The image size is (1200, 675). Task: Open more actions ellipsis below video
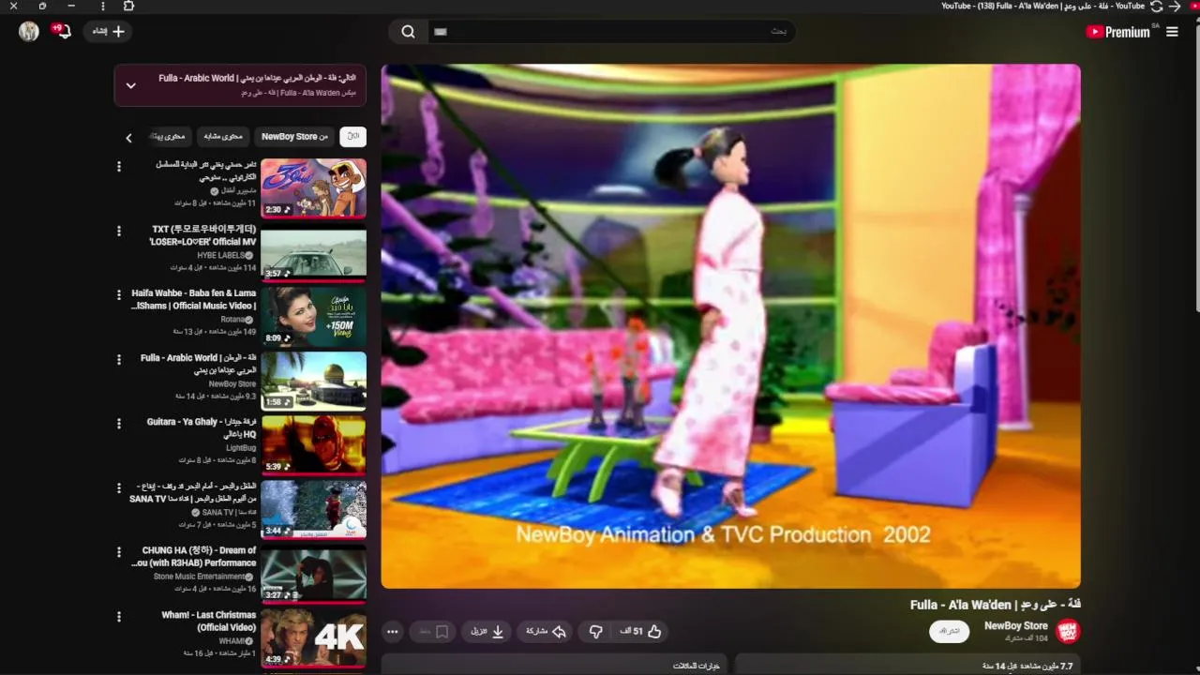(x=393, y=632)
